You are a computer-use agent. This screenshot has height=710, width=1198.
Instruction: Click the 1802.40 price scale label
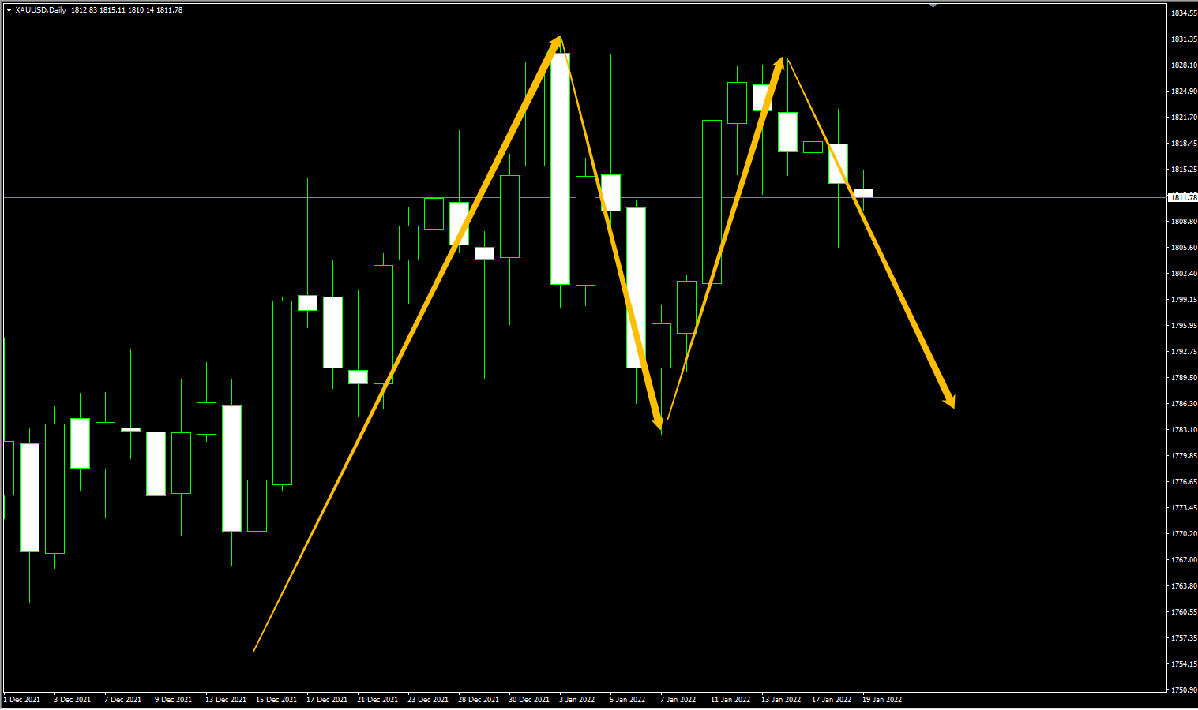tap(1183, 274)
